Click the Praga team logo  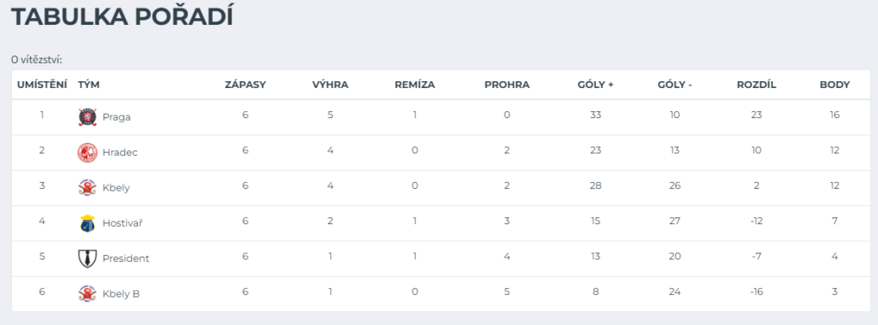(x=87, y=116)
